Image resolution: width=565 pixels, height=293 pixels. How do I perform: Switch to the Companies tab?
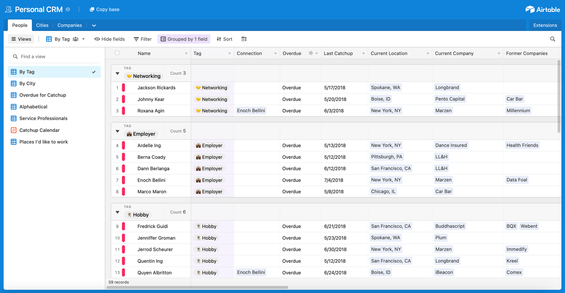tap(70, 25)
